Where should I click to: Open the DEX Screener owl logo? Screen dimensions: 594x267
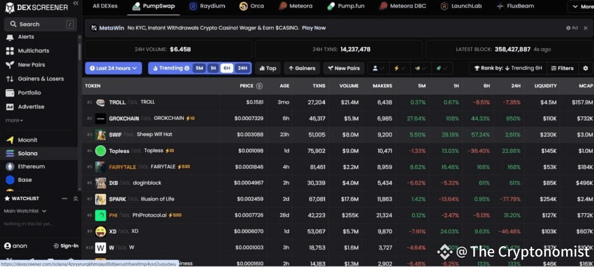click(10, 7)
